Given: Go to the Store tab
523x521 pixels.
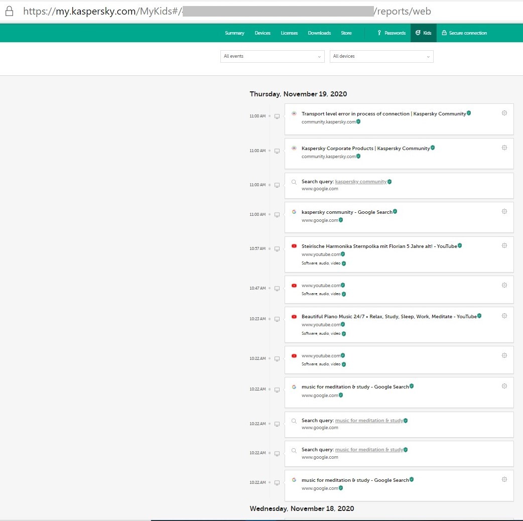Looking at the screenshot, I should (x=346, y=33).
